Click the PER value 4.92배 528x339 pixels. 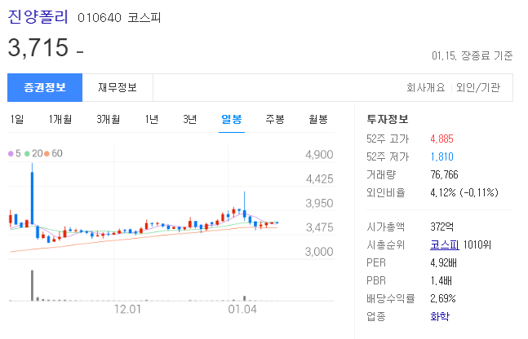[443, 262]
